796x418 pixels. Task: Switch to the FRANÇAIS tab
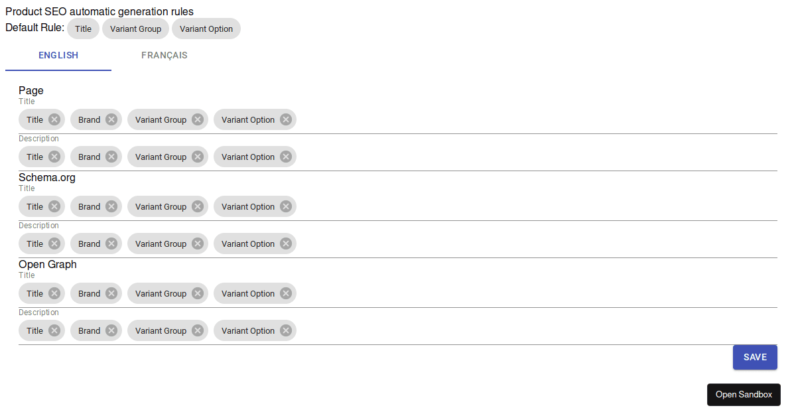coord(164,56)
